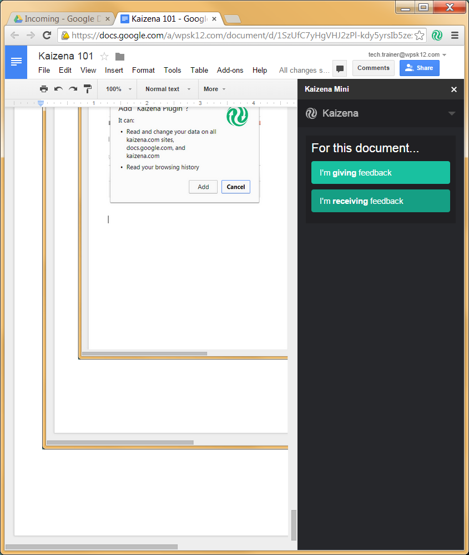
Task: Click the left indent marker on ruler
Action: tap(41, 103)
